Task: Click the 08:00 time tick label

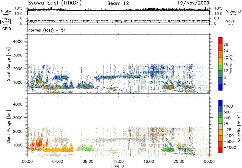Action: click(88, 162)
